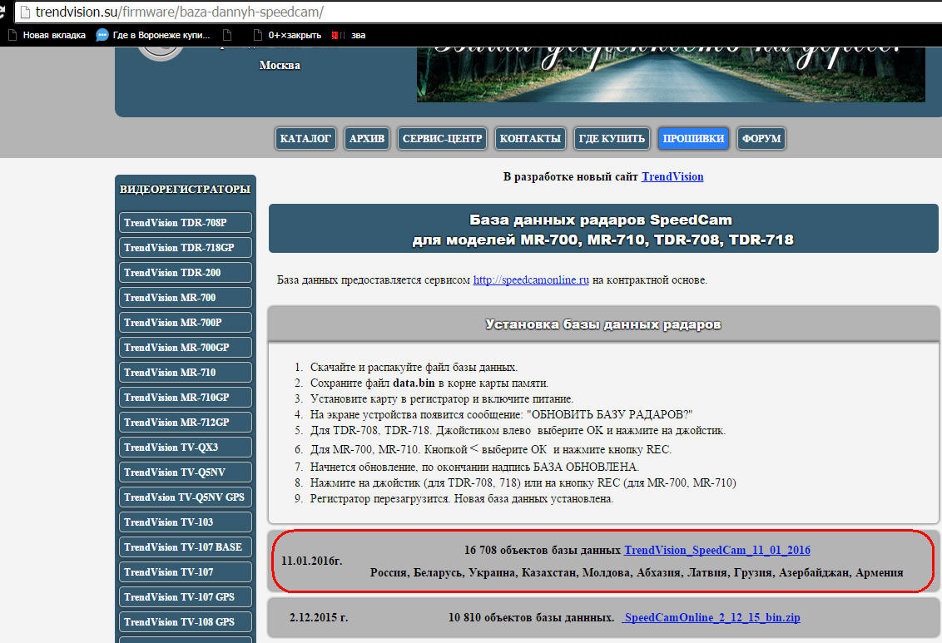Open the speedcamonline.ru link
This screenshot has width=942, height=643.
tap(531, 280)
